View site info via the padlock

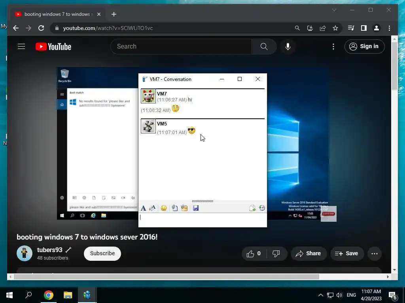(57, 28)
